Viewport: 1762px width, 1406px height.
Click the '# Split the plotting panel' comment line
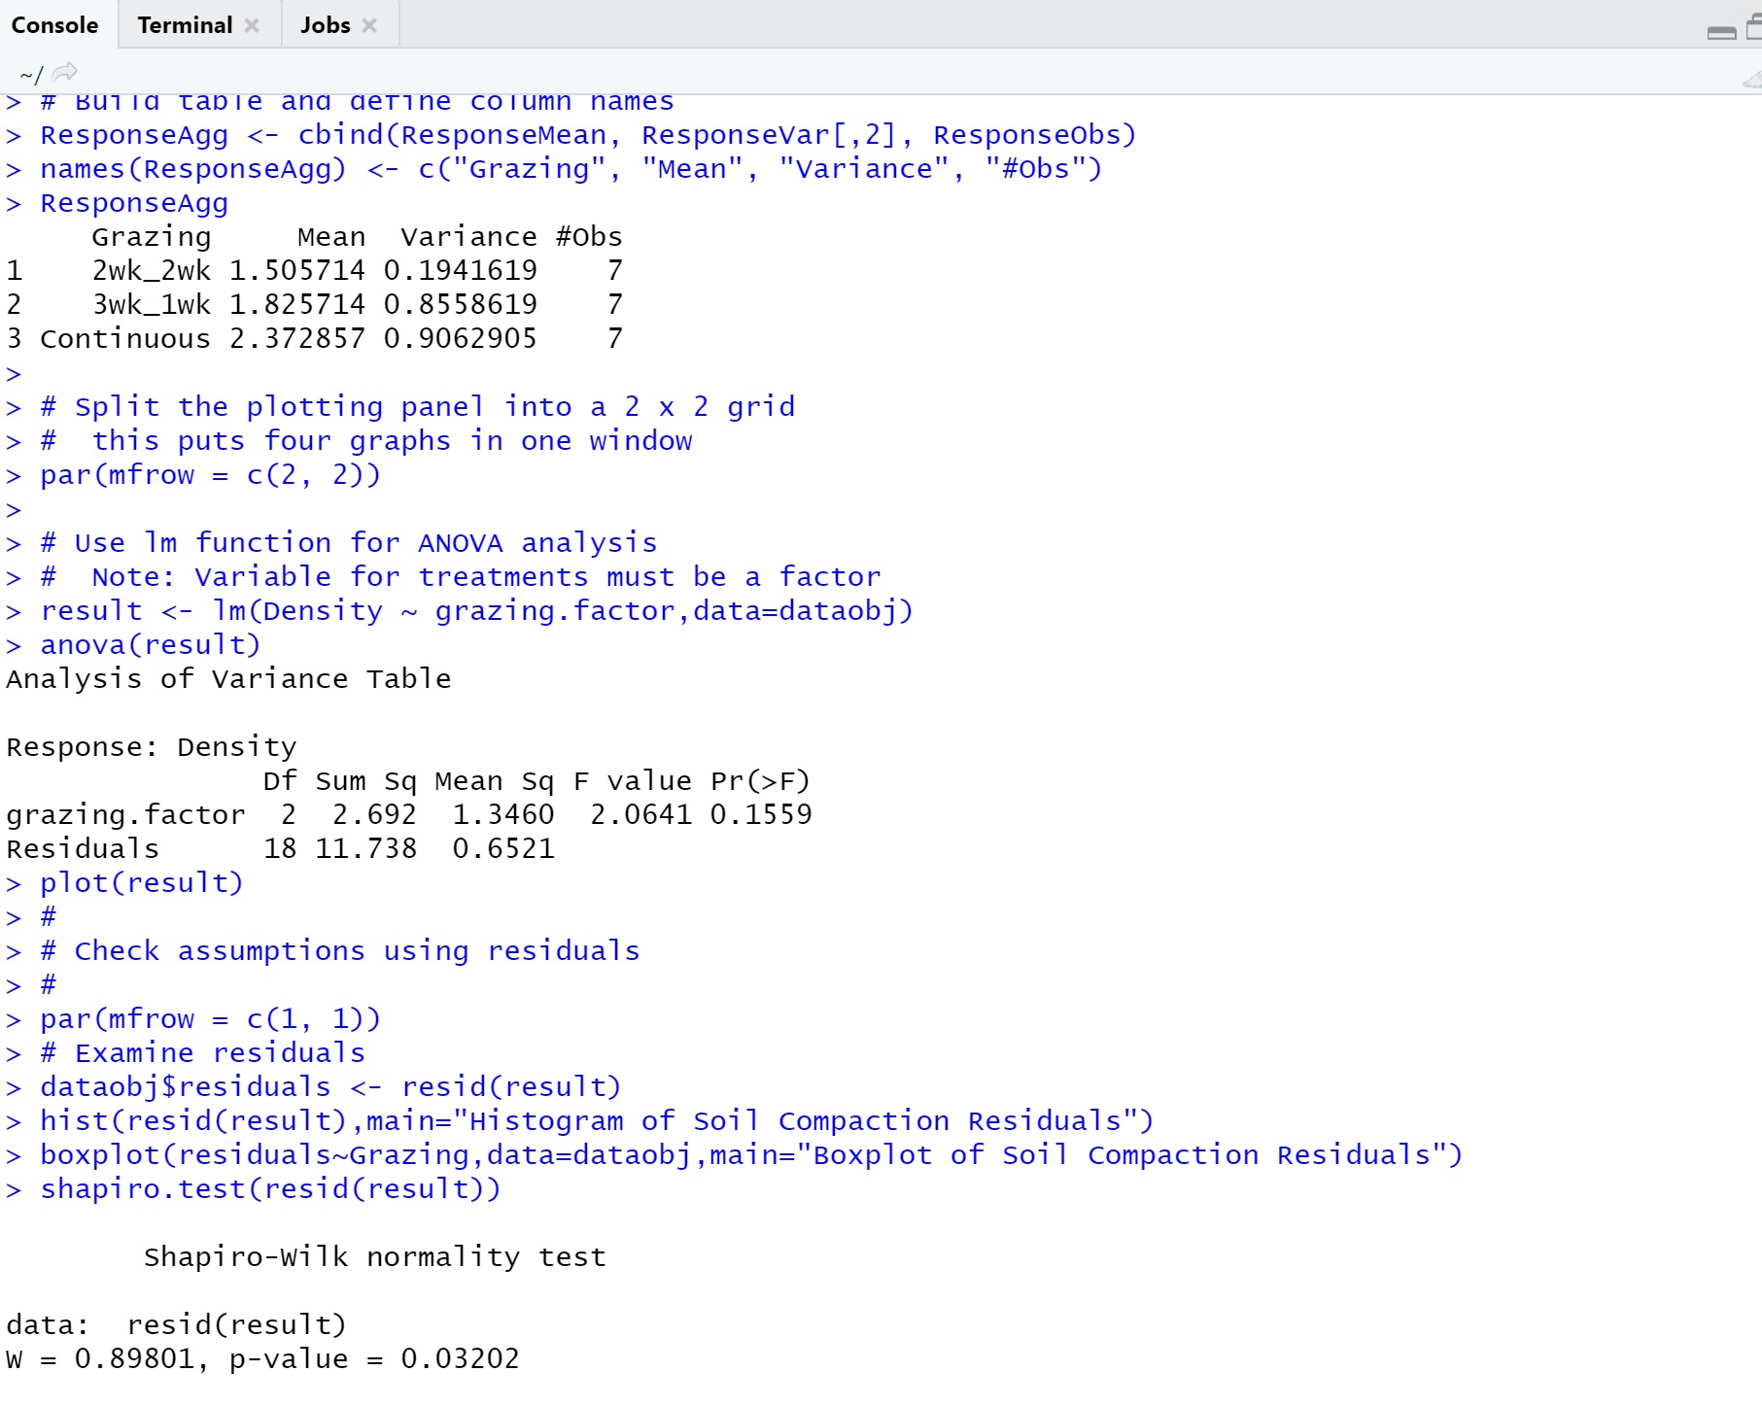coord(417,407)
